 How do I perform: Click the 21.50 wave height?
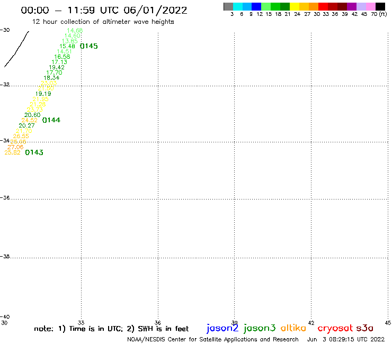pos(46,88)
